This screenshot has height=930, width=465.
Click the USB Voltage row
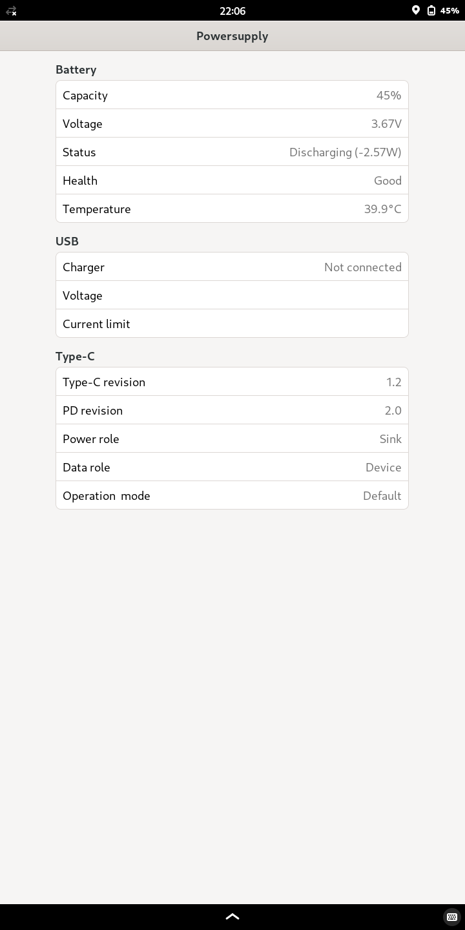[232, 295]
